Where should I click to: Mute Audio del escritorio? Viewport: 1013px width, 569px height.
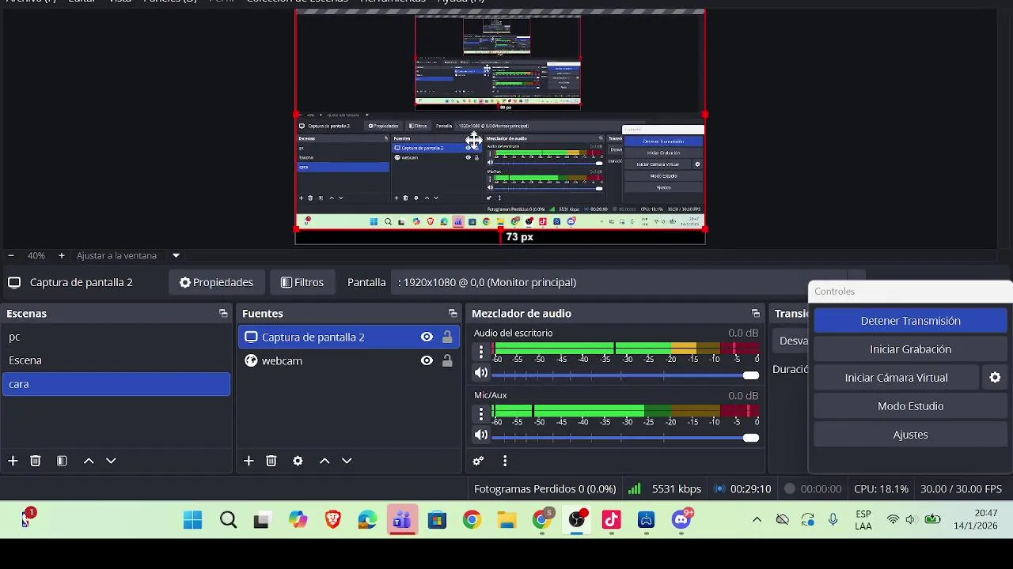pyautogui.click(x=481, y=373)
